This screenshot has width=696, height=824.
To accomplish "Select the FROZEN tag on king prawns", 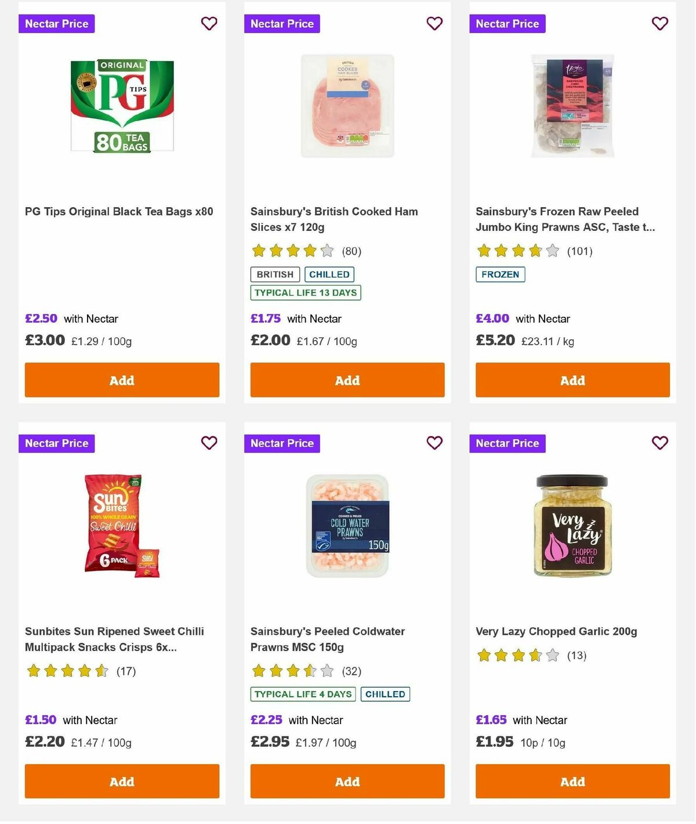I will (501, 274).
